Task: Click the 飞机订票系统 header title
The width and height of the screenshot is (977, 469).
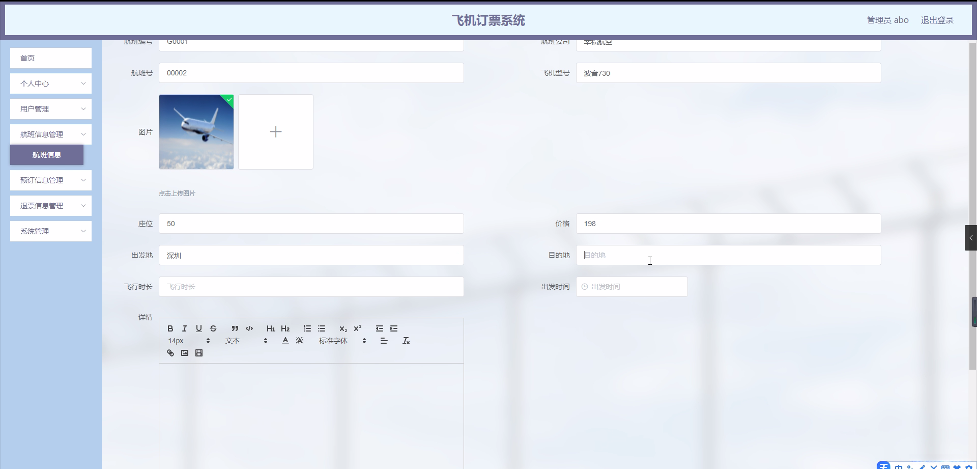Action: tap(489, 20)
